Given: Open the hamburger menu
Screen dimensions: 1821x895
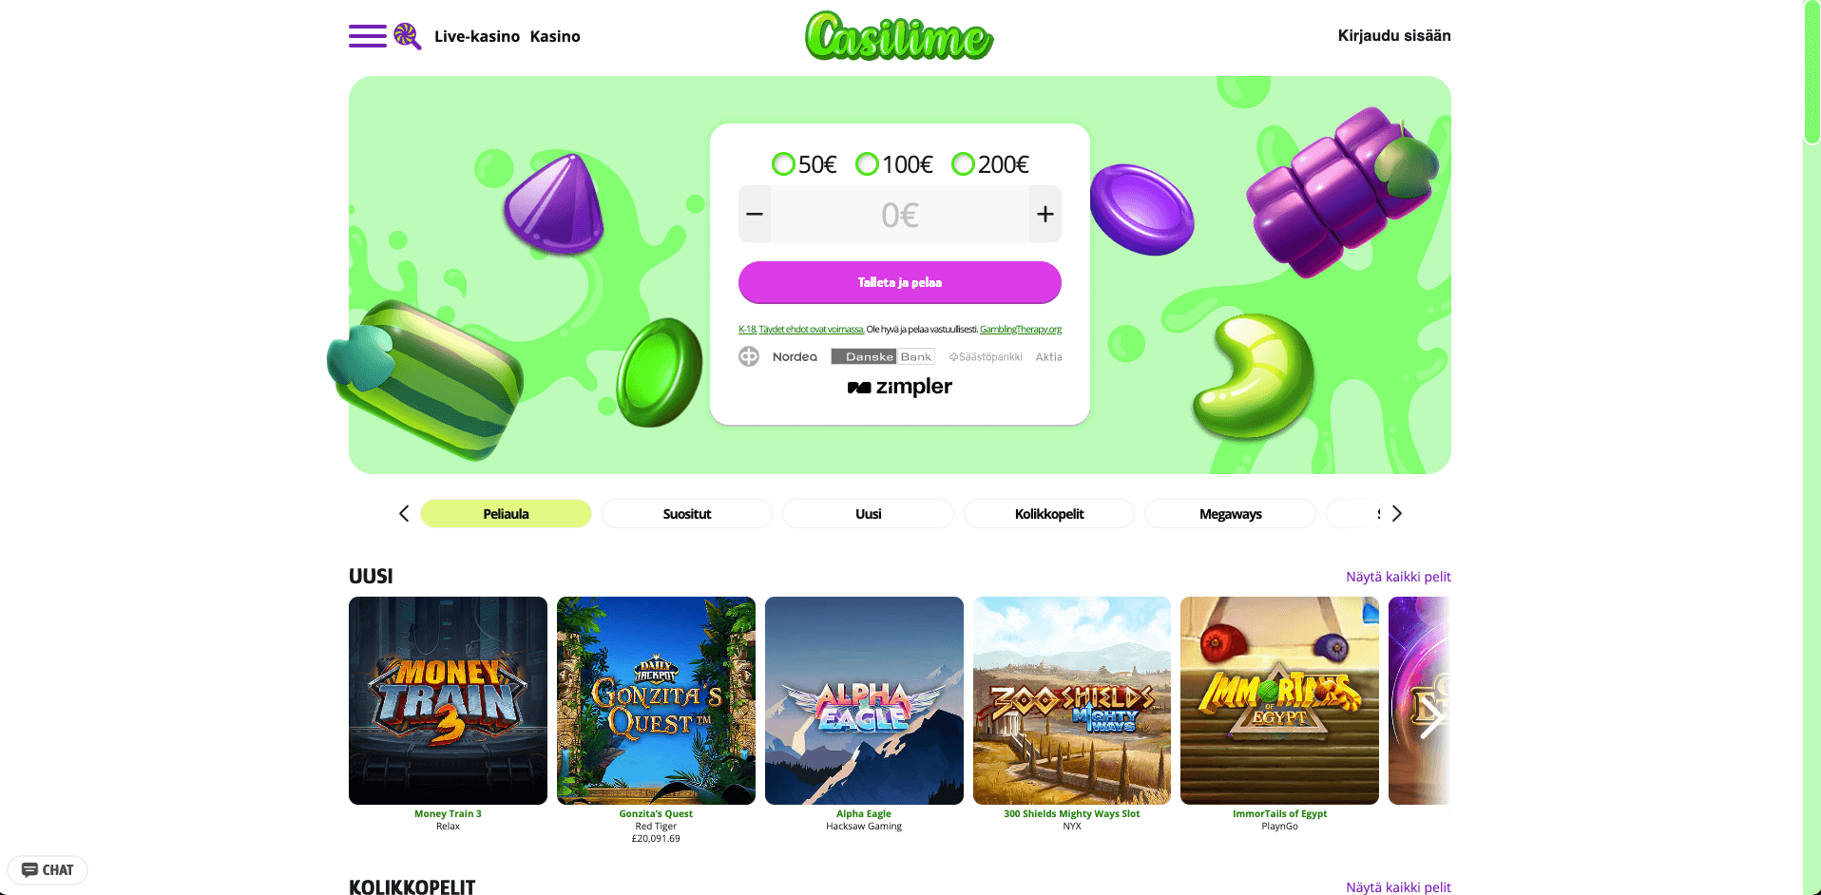Looking at the screenshot, I should (x=367, y=36).
